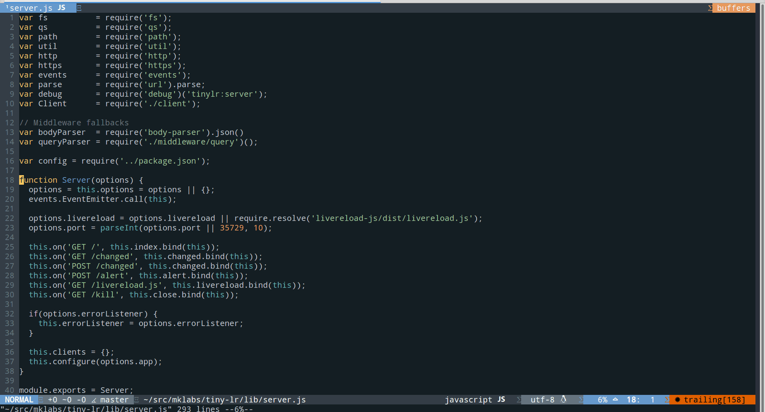Click if(options.errorListener) in line 32
Screen dimensions: 765x412
(88, 314)
